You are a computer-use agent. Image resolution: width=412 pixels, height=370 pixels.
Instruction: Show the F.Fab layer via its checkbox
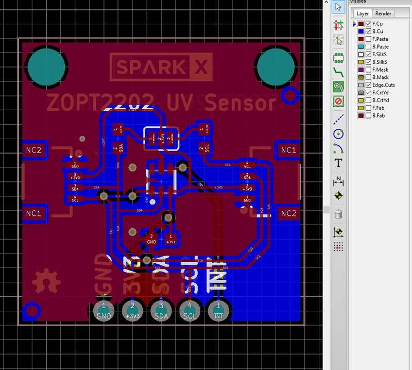tap(368, 108)
